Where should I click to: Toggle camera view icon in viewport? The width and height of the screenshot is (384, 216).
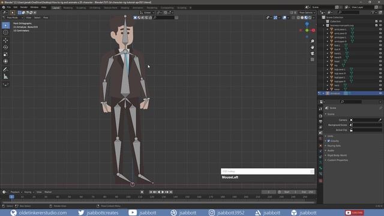click(312, 53)
